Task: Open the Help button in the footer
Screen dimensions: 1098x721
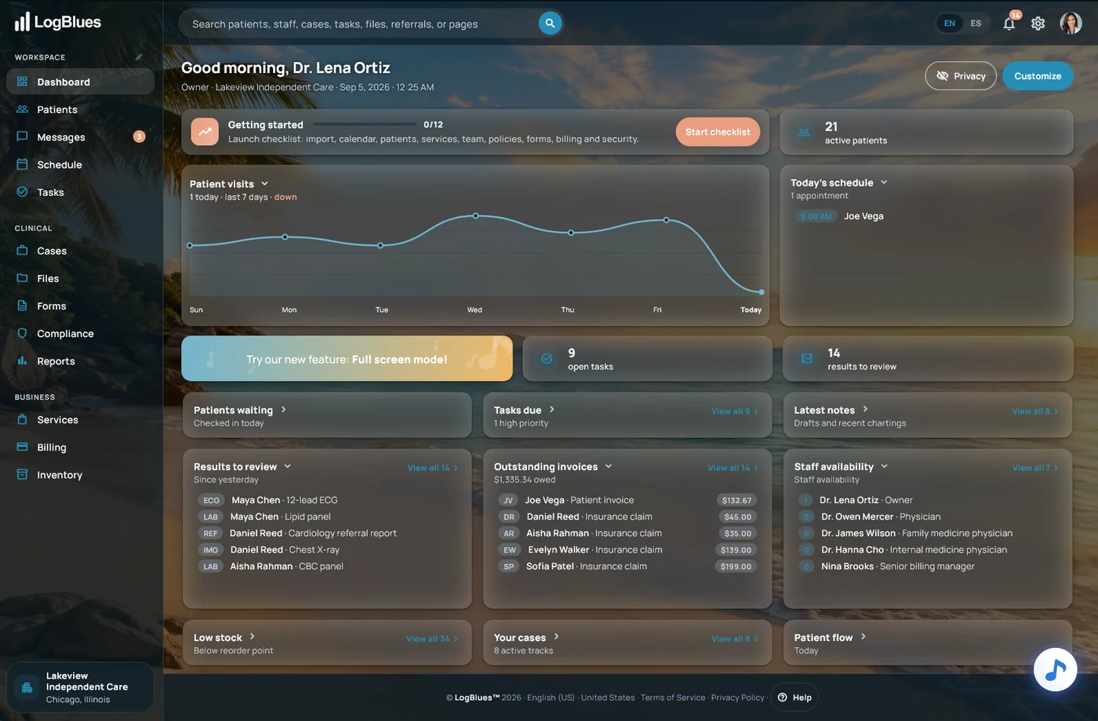Action: [794, 697]
